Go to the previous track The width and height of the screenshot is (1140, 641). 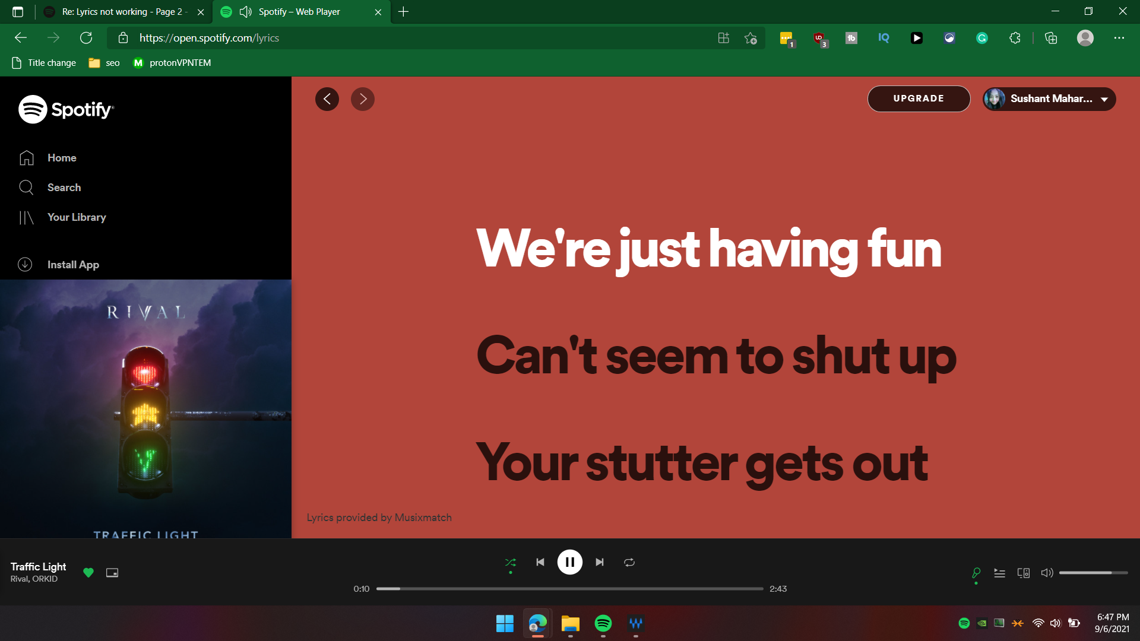click(x=540, y=562)
